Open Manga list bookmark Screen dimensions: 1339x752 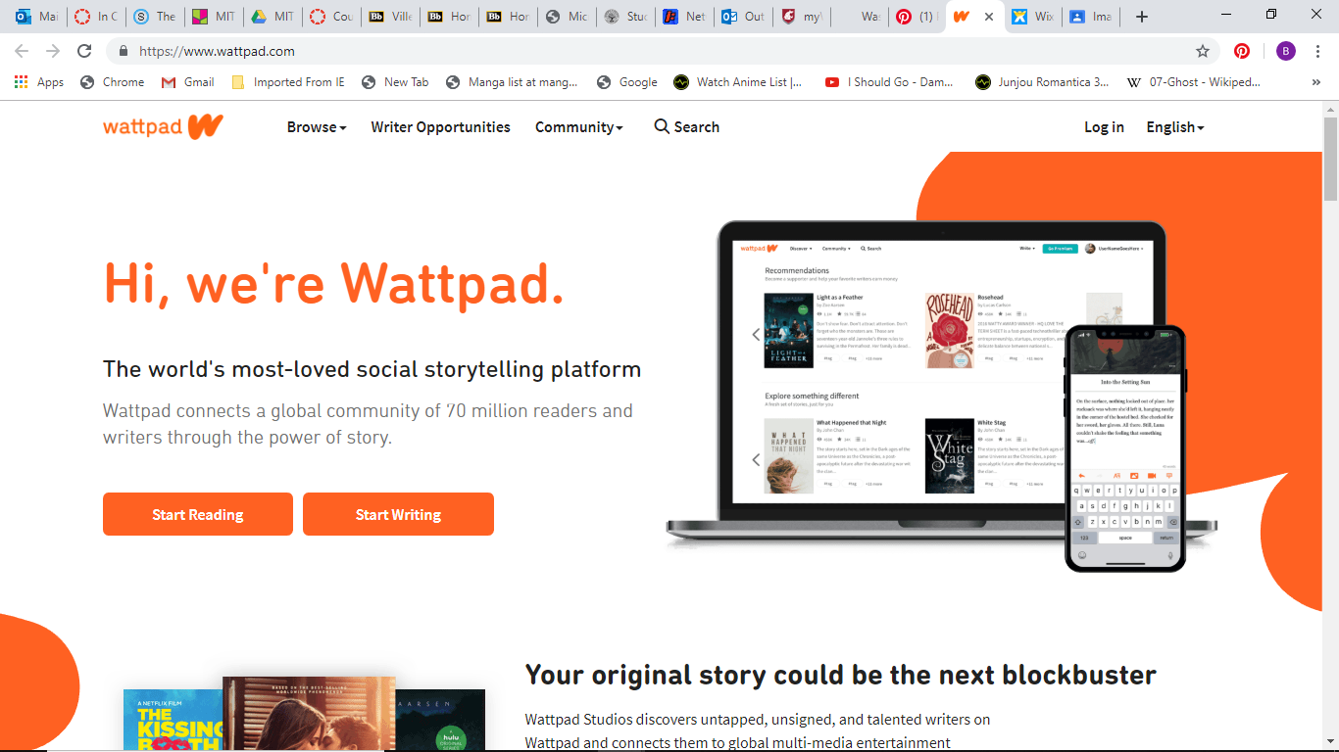point(512,82)
